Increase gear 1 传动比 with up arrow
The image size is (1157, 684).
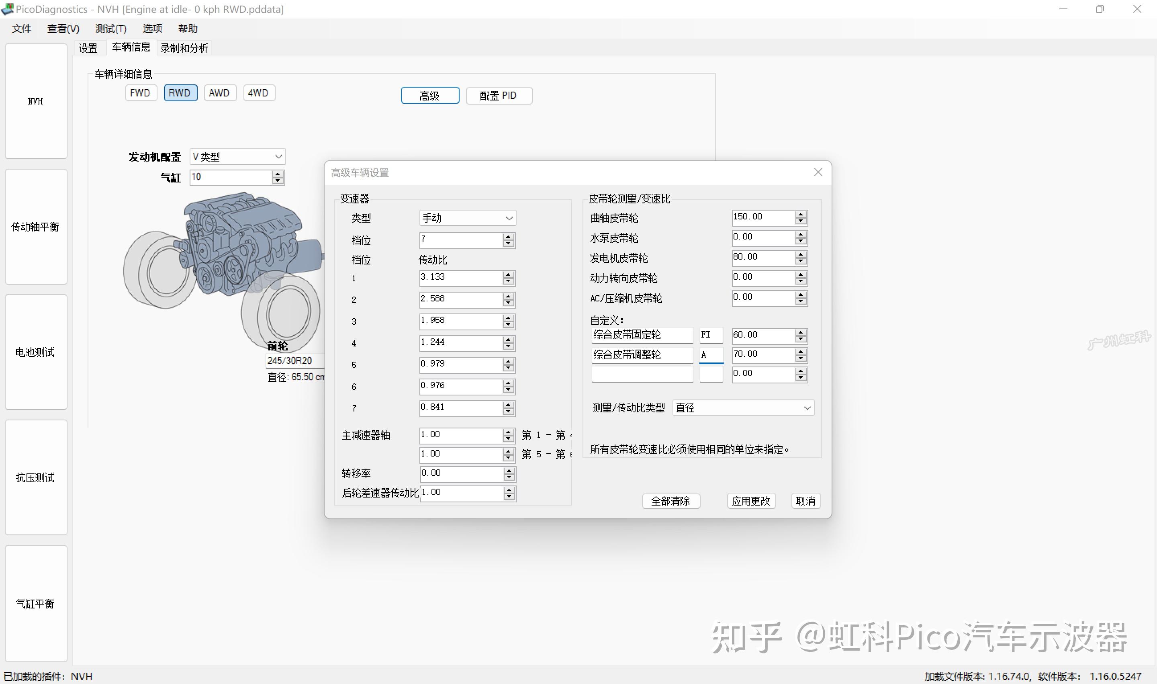pyautogui.click(x=508, y=274)
